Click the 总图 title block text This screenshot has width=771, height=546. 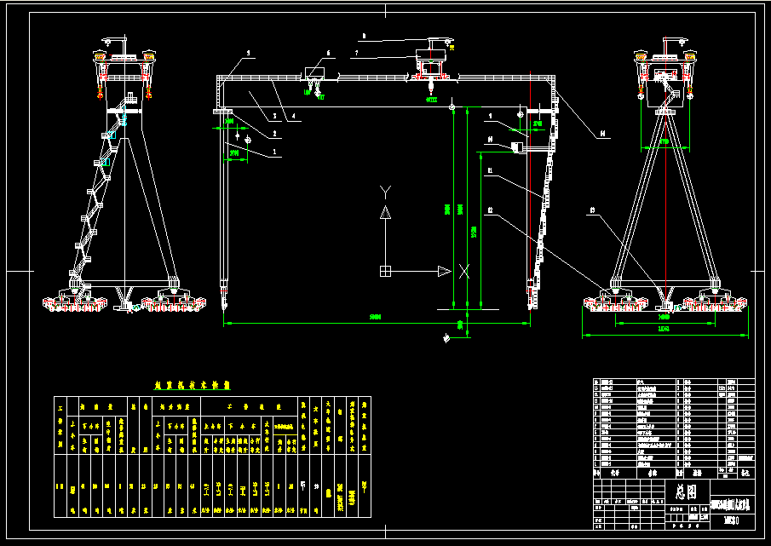pyautogui.click(x=686, y=491)
